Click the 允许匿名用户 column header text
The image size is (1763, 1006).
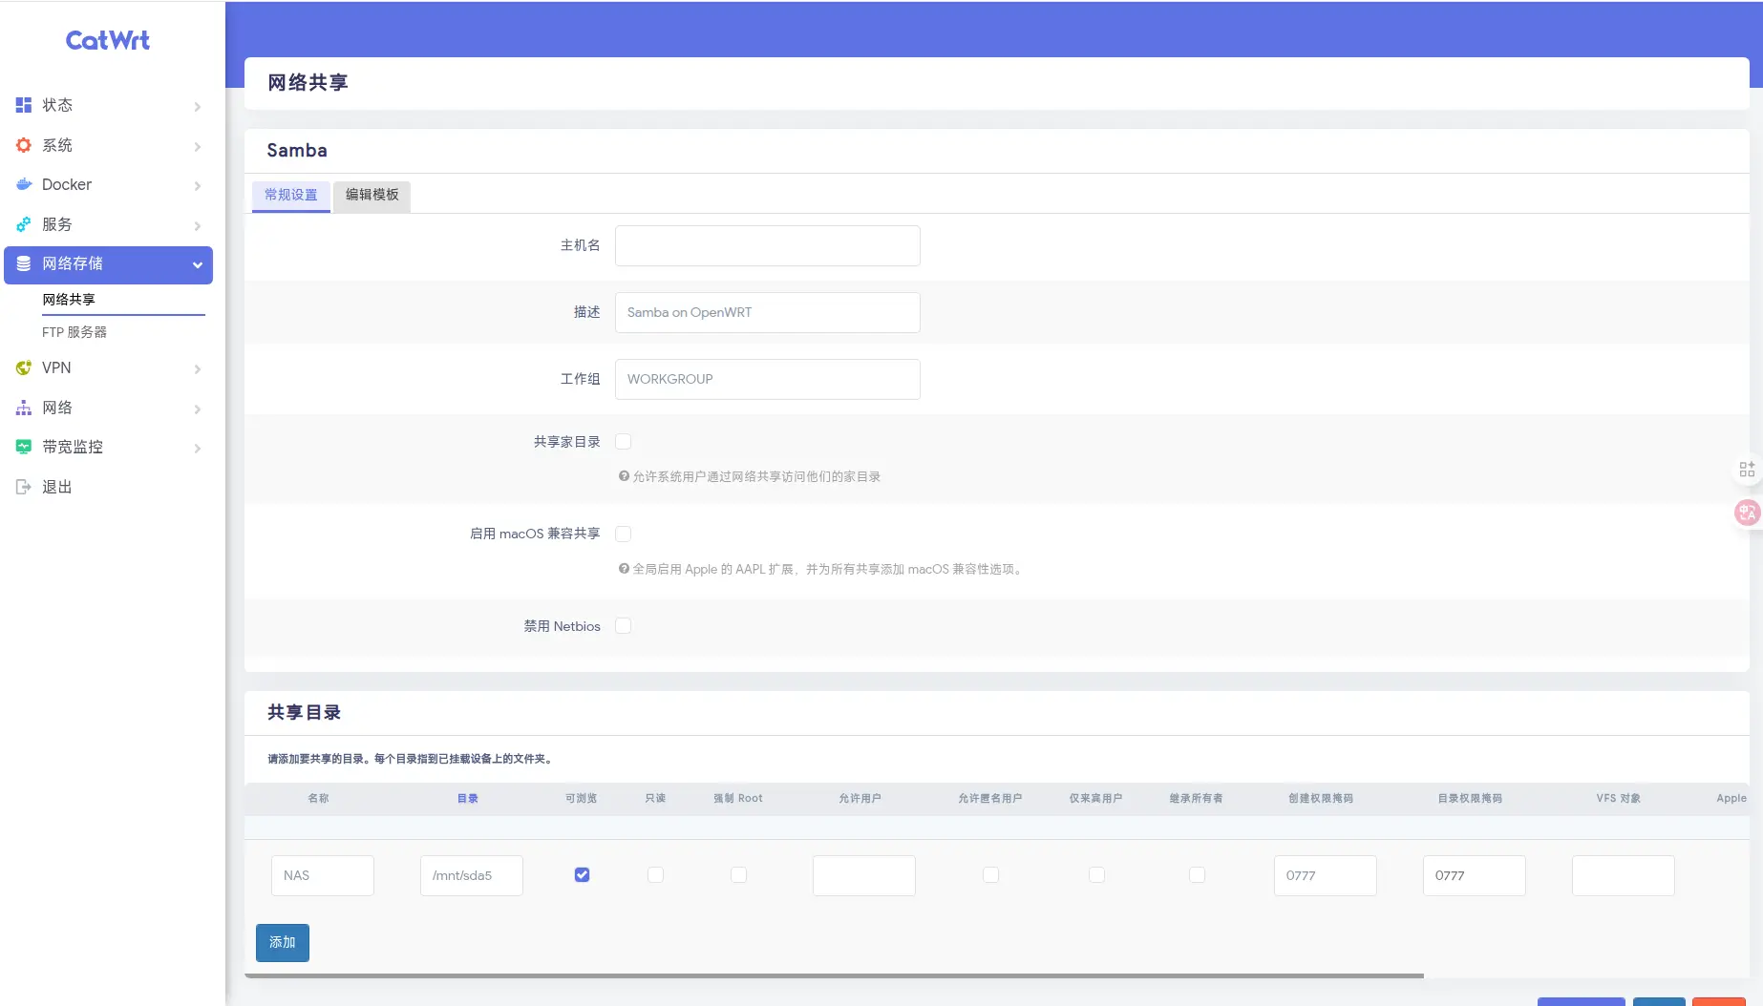pos(990,798)
